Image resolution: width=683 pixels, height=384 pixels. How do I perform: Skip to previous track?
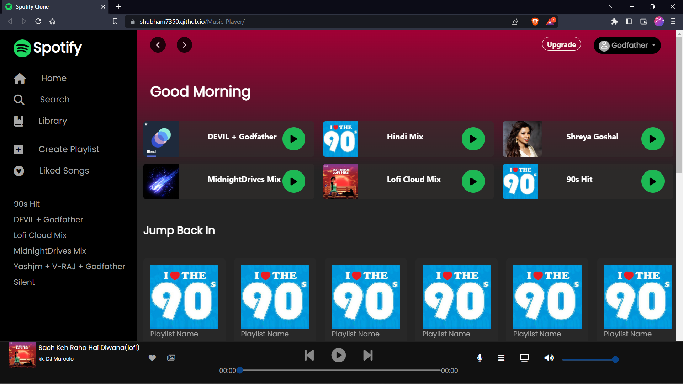coord(309,355)
